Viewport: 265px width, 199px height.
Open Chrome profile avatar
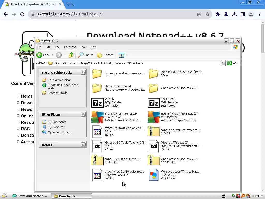click(251, 15)
